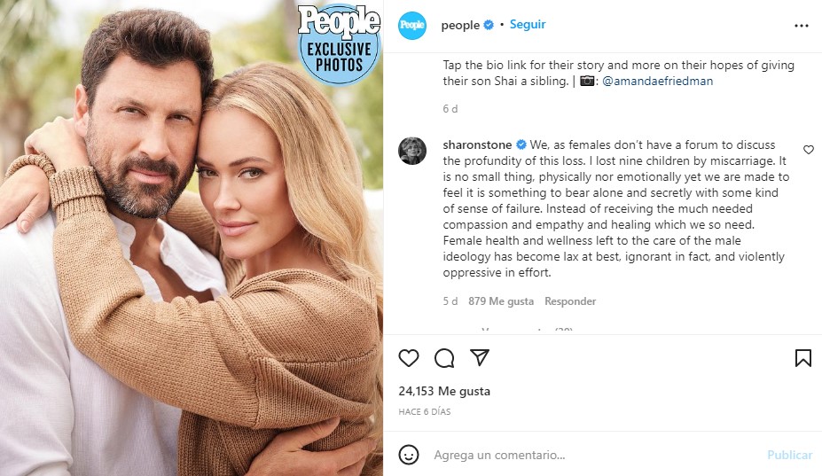Screen dimensions: 822x476
Task: Click the verified badge next to sharonstone
Action: click(x=521, y=144)
